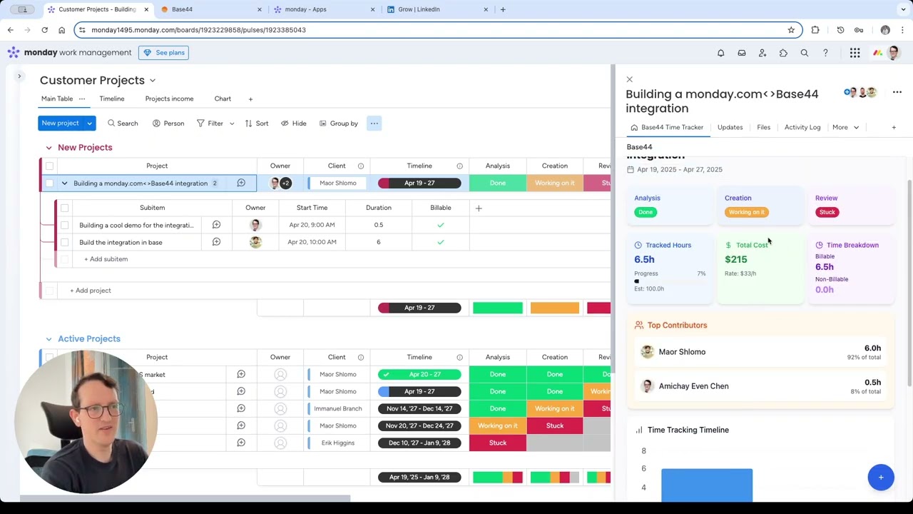Screen dimensions: 913x514
Task: Toggle Billable for Build the integration in base
Action: (x=441, y=242)
